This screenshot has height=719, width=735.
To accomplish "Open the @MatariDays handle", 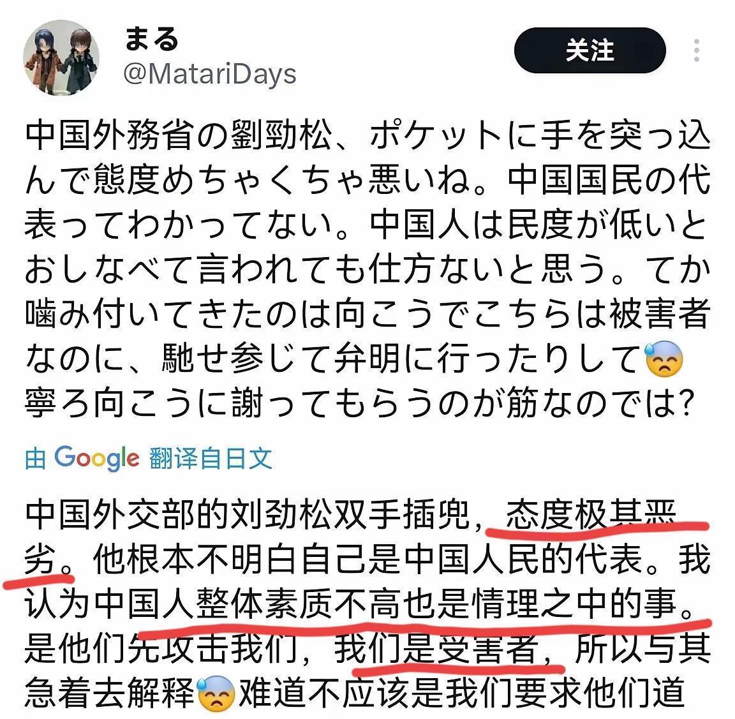I will tap(210, 75).
